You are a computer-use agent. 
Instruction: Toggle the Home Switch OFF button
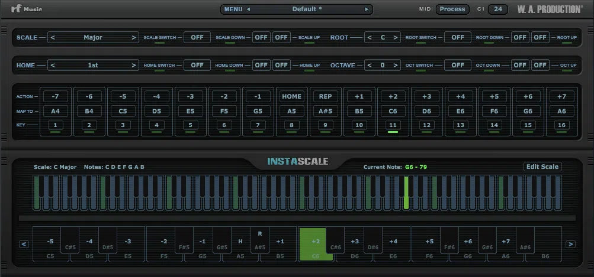pos(197,65)
